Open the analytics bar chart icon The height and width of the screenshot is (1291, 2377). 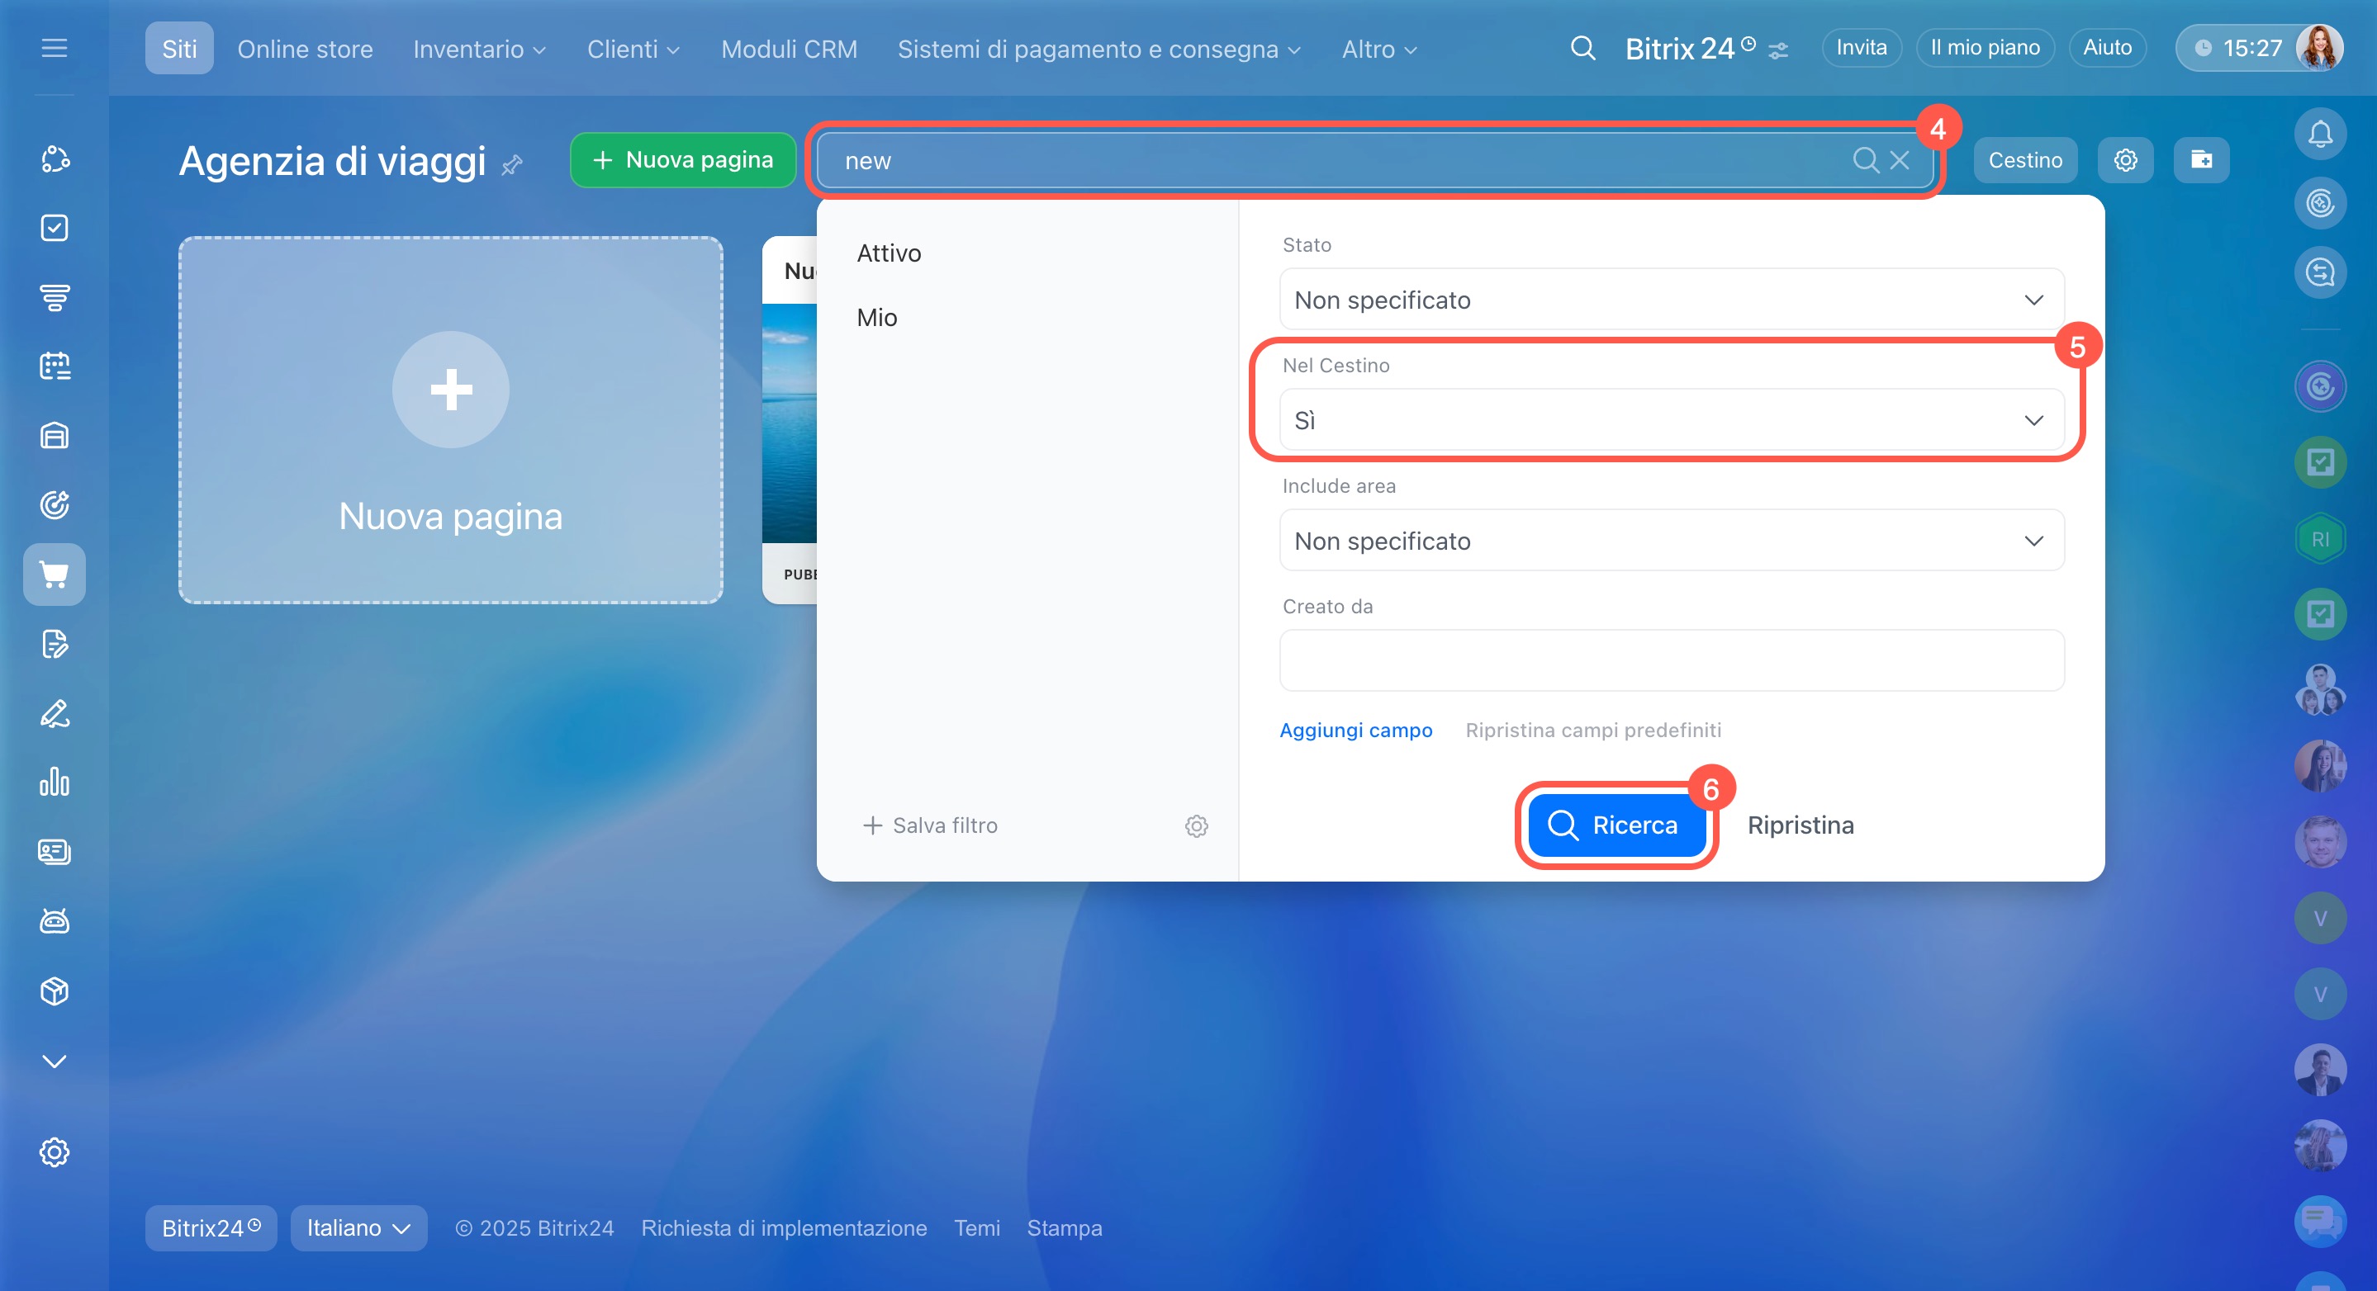click(x=55, y=782)
